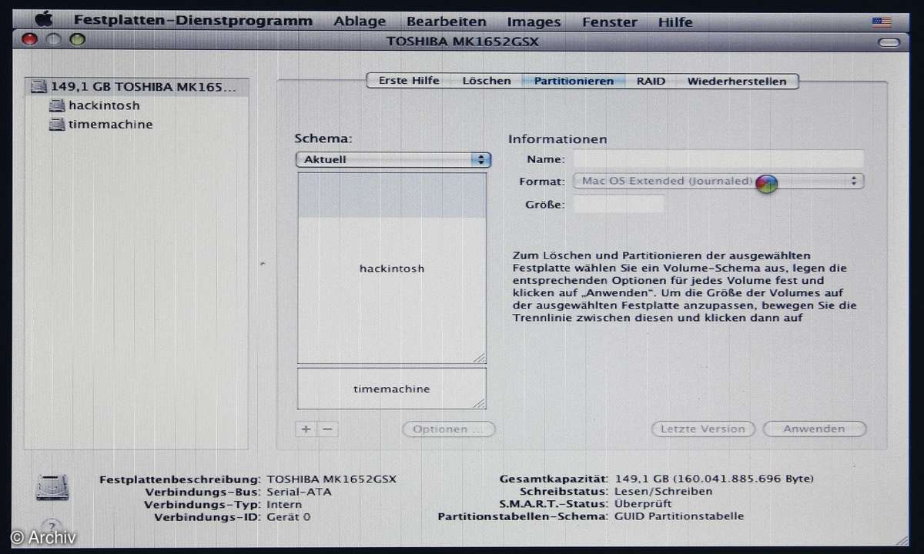Screen dimensions: 924x554
Task: Add a partition with the plus button
Action: pyautogui.click(x=306, y=429)
